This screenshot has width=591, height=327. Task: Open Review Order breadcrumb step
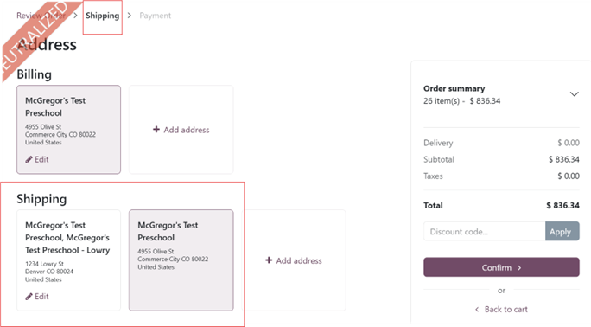click(41, 16)
